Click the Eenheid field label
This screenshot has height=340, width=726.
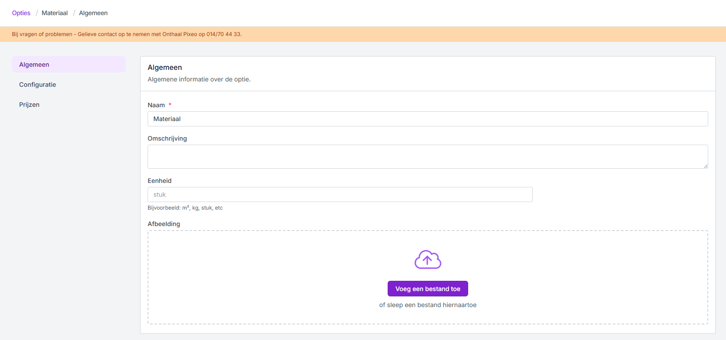coord(160,181)
